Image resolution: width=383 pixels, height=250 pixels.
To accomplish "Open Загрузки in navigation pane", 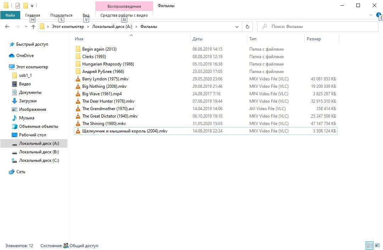I will (x=28, y=101).
